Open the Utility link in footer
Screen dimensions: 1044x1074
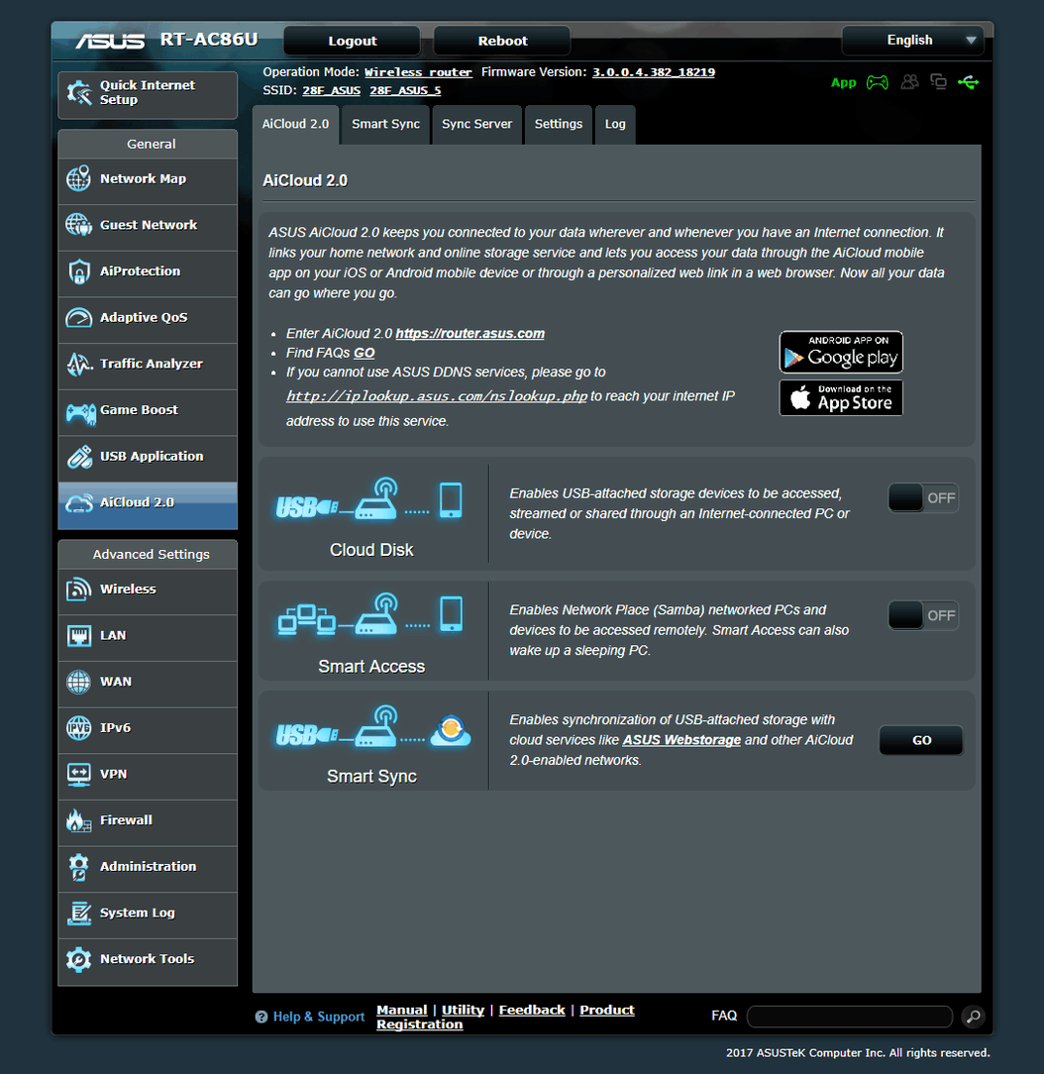click(463, 1011)
